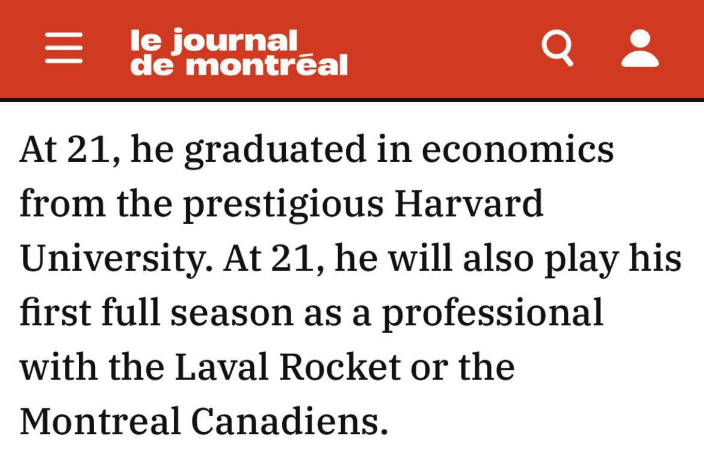
Task: Click the word "prestigious" in the text
Action: pyautogui.click(x=283, y=205)
